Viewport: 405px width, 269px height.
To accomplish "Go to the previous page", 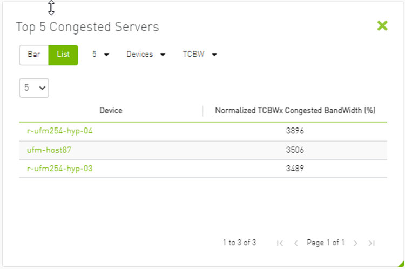I will [x=296, y=243].
